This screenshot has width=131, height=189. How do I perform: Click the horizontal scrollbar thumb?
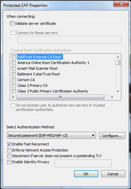pyautogui.click(x=60, y=97)
